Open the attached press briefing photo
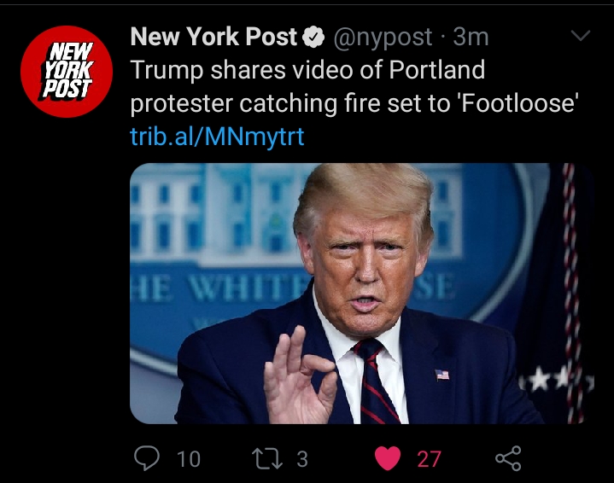The image size is (614, 483). click(362, 294)
